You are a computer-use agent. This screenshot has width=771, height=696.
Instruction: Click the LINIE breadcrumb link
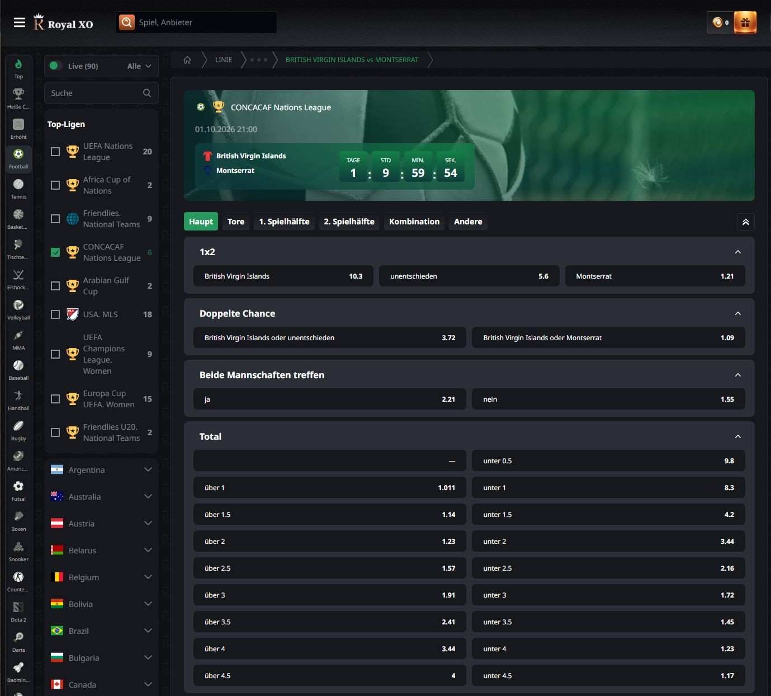(x=224, y=60)
